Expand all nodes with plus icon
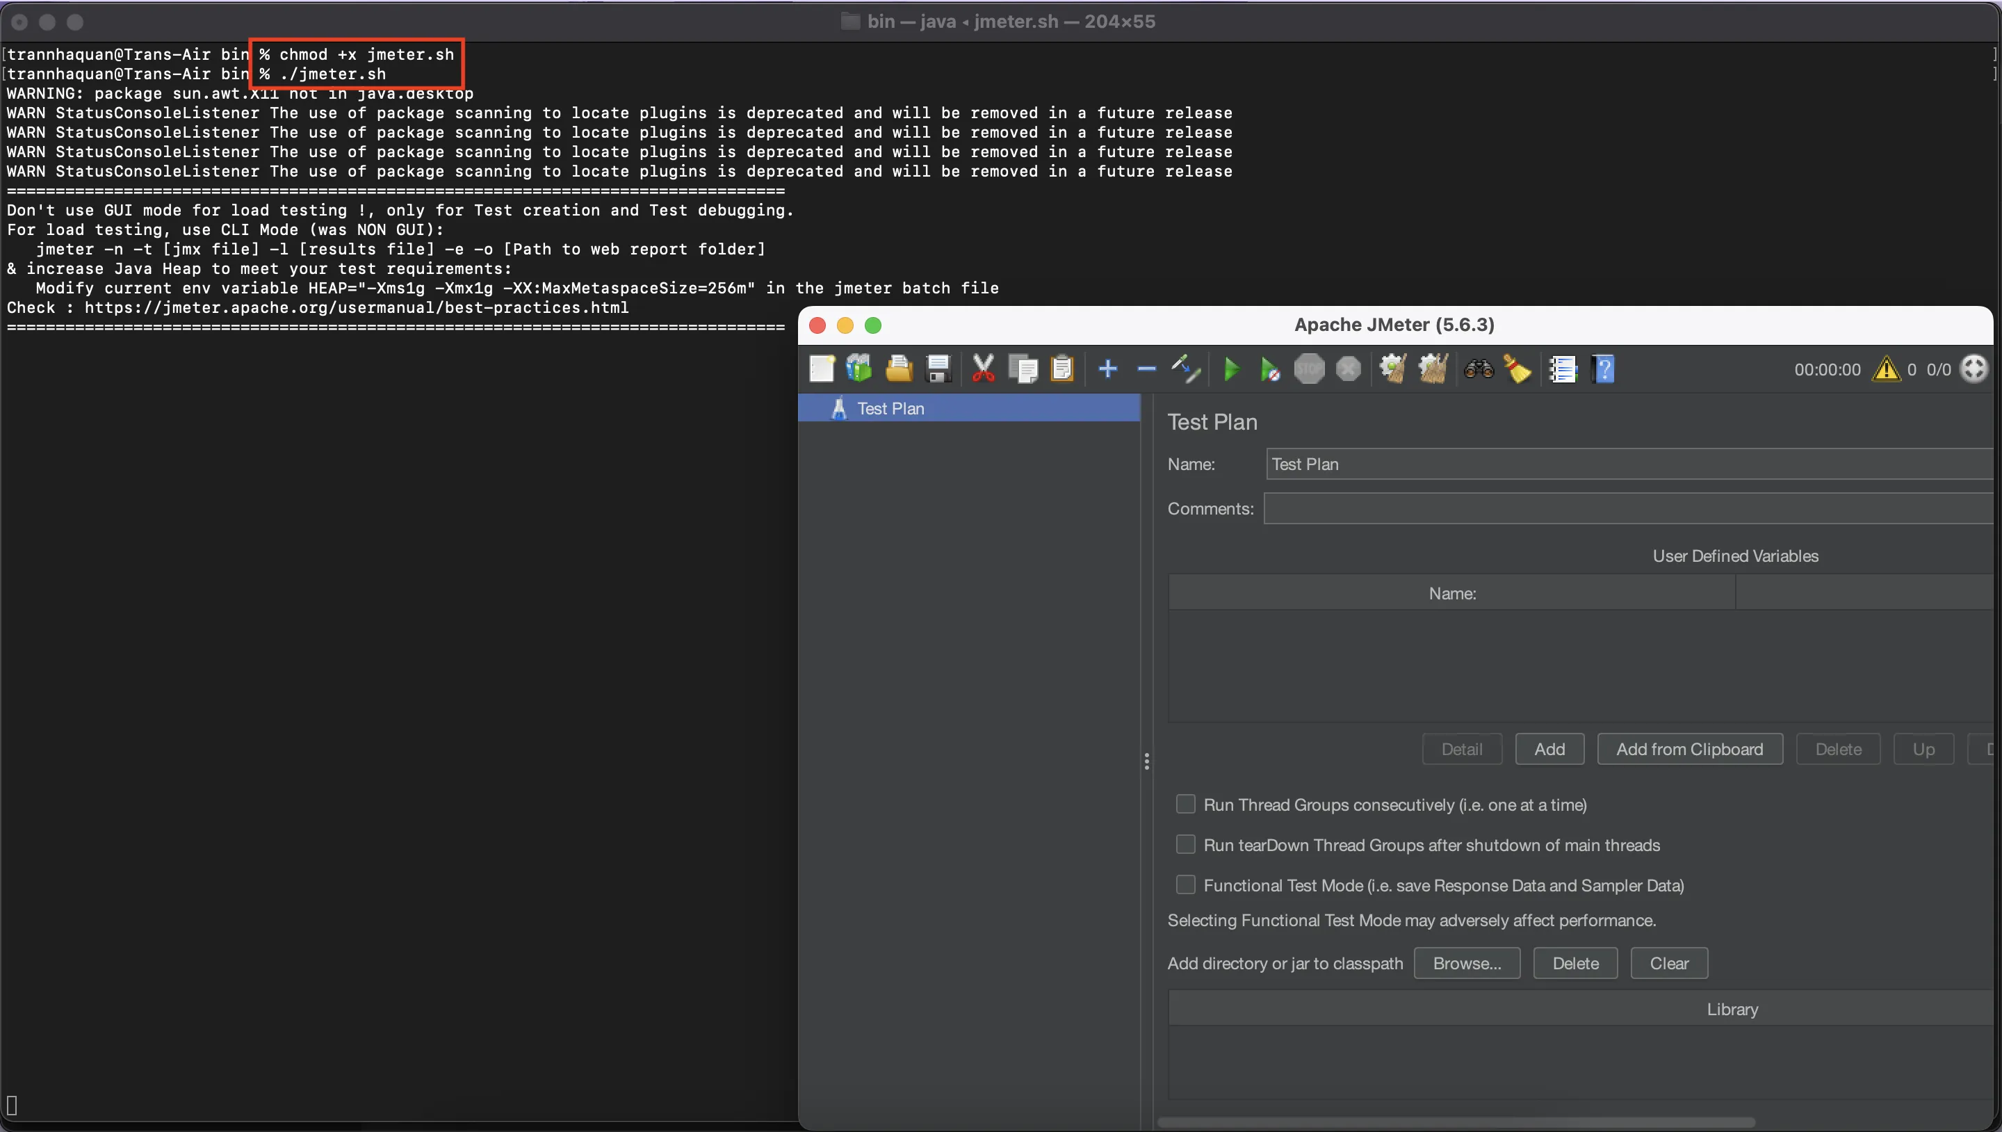 coord(1107,369)
